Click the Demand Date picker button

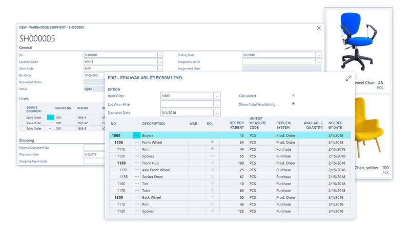(x=217, y=113)
